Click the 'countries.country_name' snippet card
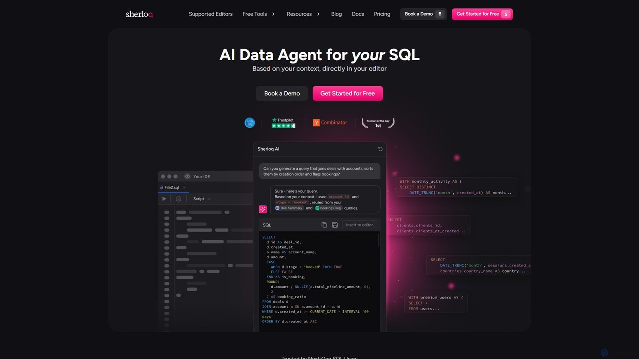The width and height of the screenshot is (639, 359). point(478,265)
